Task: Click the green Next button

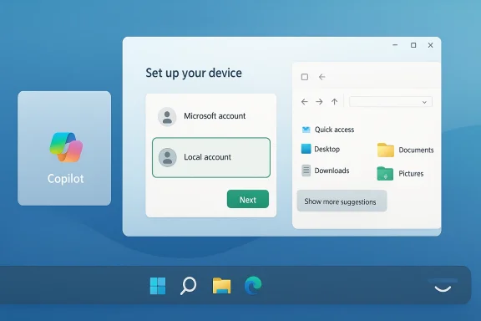Action: pyautogui.click(x=248, y=199)
